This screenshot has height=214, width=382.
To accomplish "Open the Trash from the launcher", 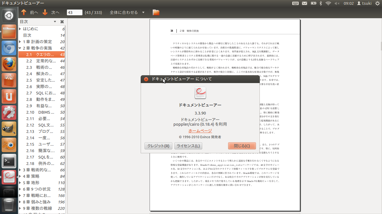I will (x=9, y=206).
